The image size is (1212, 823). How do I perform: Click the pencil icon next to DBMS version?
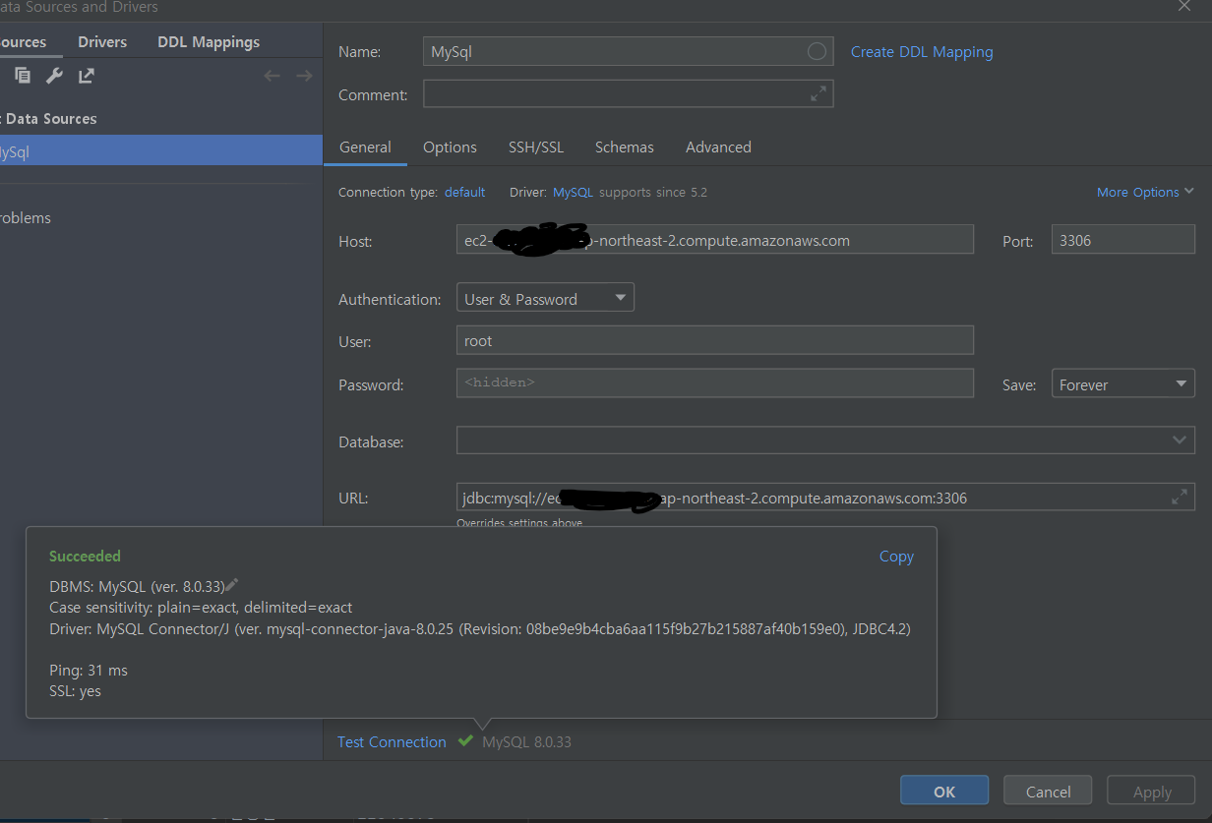232,585
